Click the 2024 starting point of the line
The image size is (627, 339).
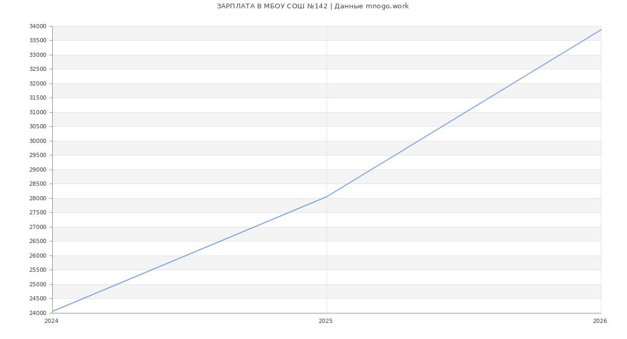(x=53, y=311)
